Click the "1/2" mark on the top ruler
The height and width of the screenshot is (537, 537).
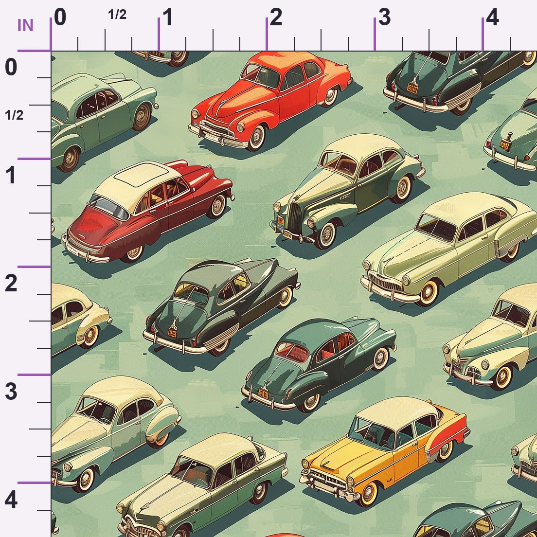(117, 15)
